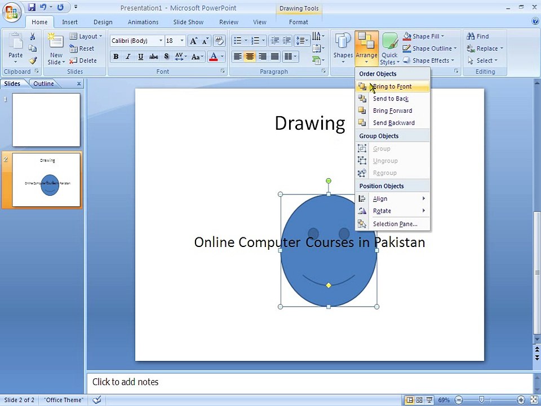Toggle Underline formatting

pos(141,56)
